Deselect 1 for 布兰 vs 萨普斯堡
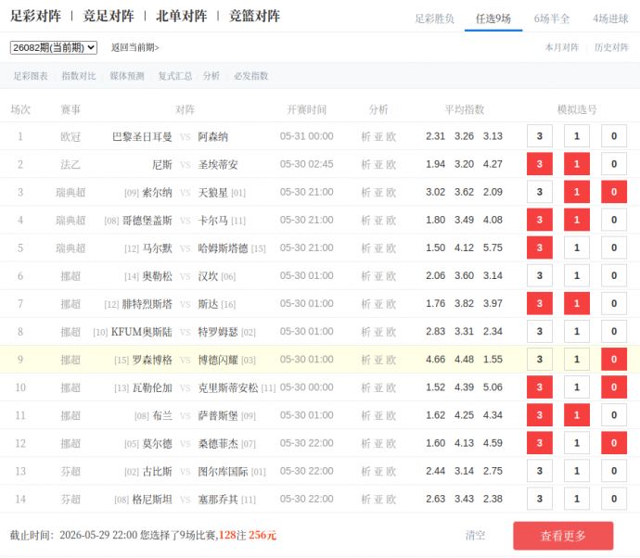 click(x=577, y=415)
